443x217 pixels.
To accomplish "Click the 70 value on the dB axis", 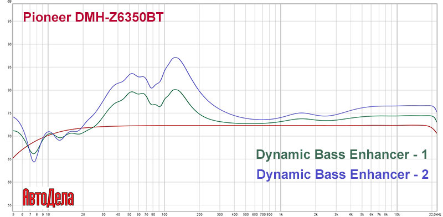I will click(9, 137).
